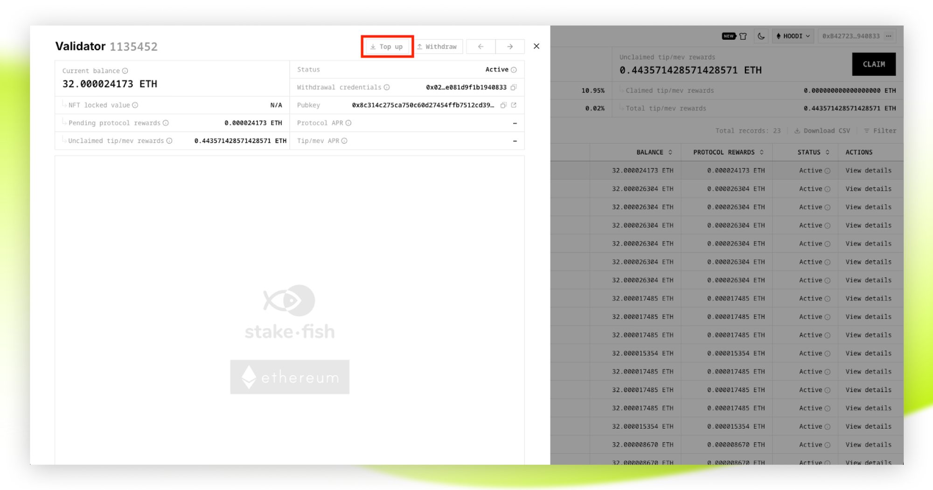933x490 pixels.
Task: Click Pending protocol rewards info icon
Action: coord(166,123)
